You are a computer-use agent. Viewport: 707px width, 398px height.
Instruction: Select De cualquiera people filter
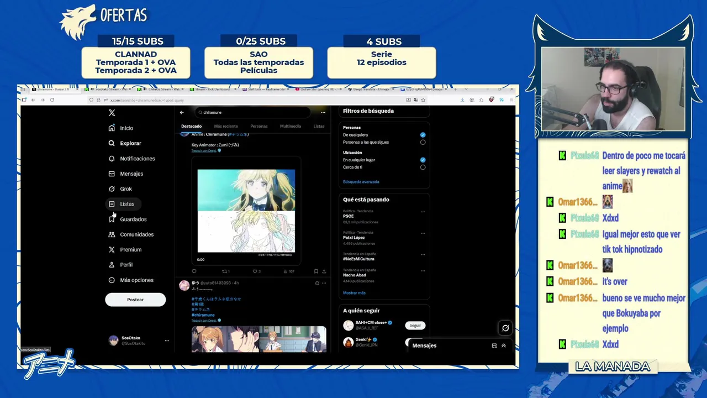[423, 135]
